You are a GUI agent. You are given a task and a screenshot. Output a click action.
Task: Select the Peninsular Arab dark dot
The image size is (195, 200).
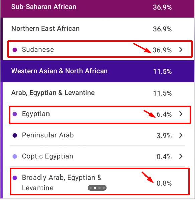pos(15,135)
